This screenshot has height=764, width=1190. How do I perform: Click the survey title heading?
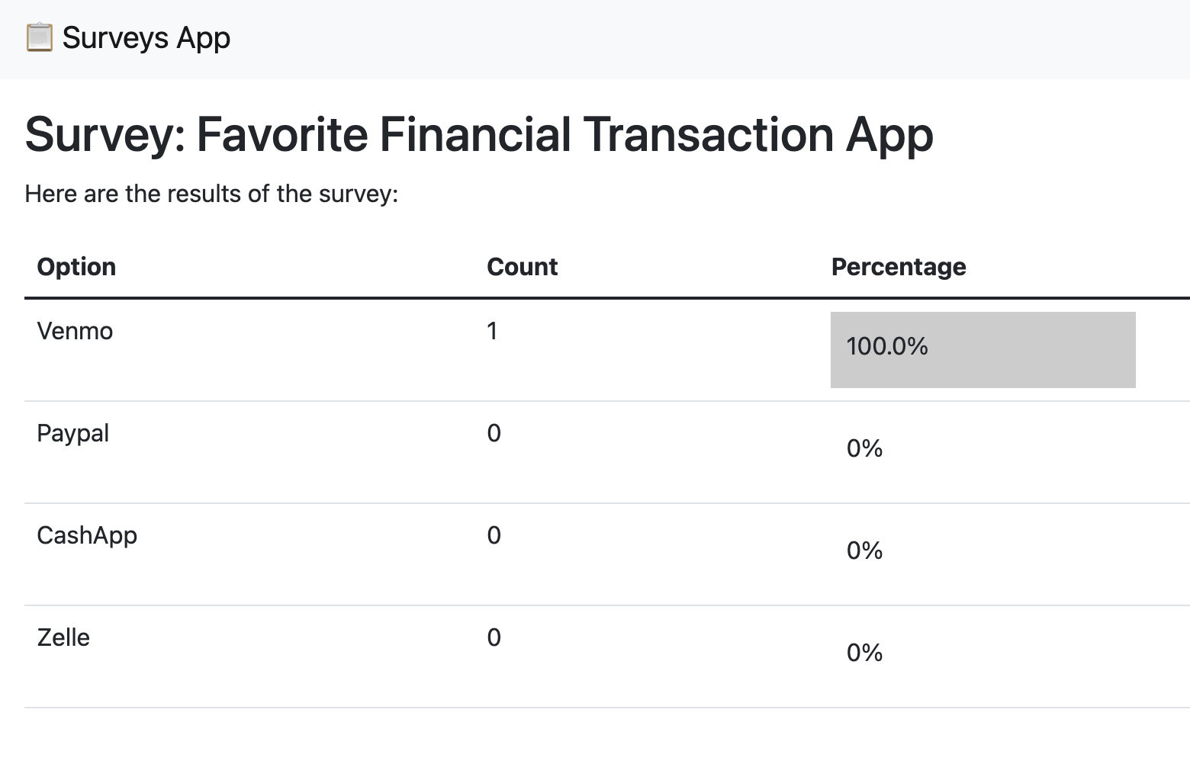(x=478, y=135)
